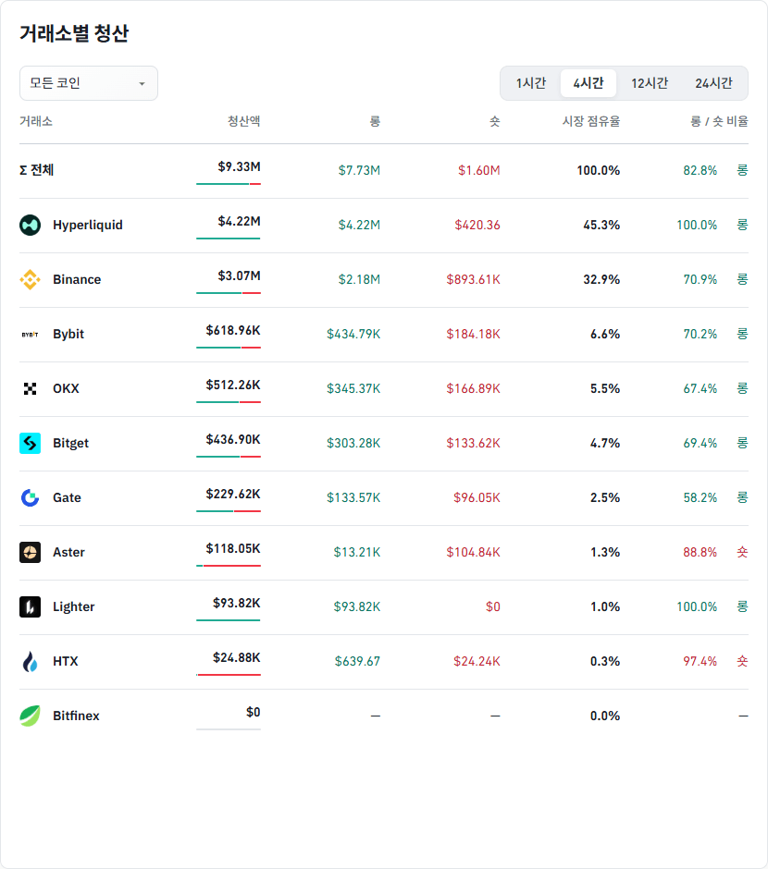Click HTX's ratio 97.4%
The image size is (768, 869).
point(700,661)
